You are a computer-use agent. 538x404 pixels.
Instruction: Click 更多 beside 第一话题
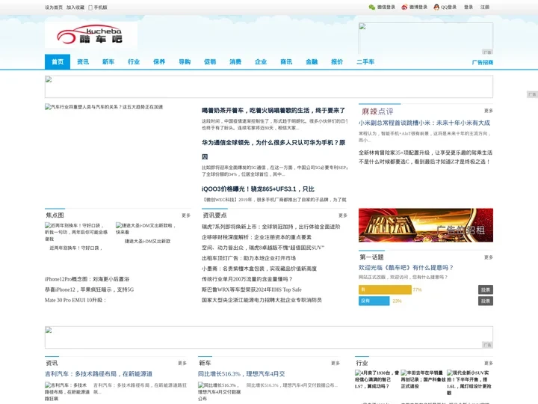[x=489, y=257]
